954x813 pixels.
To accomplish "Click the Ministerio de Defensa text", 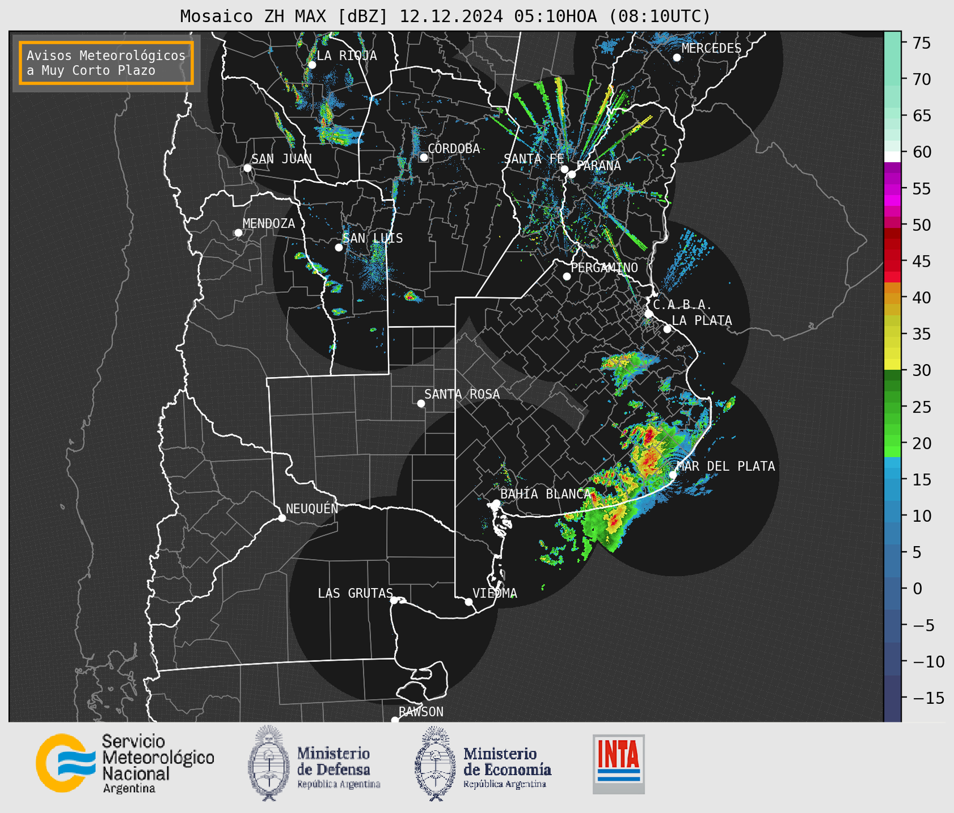I will pos(339,768).
